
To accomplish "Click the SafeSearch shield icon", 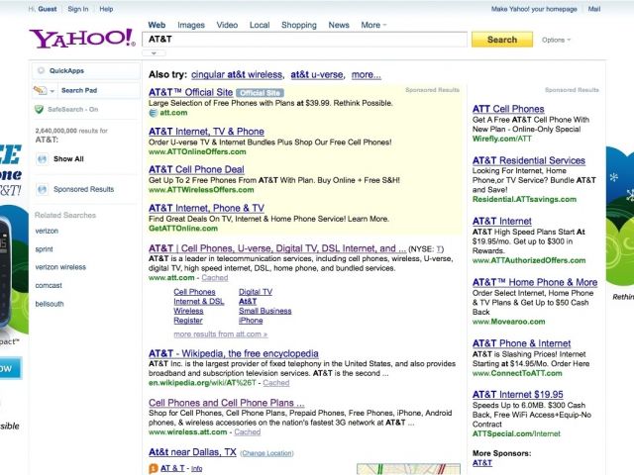I will (x=41, y=109).
